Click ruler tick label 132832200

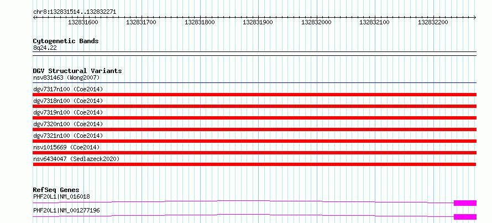coord(433,22)
